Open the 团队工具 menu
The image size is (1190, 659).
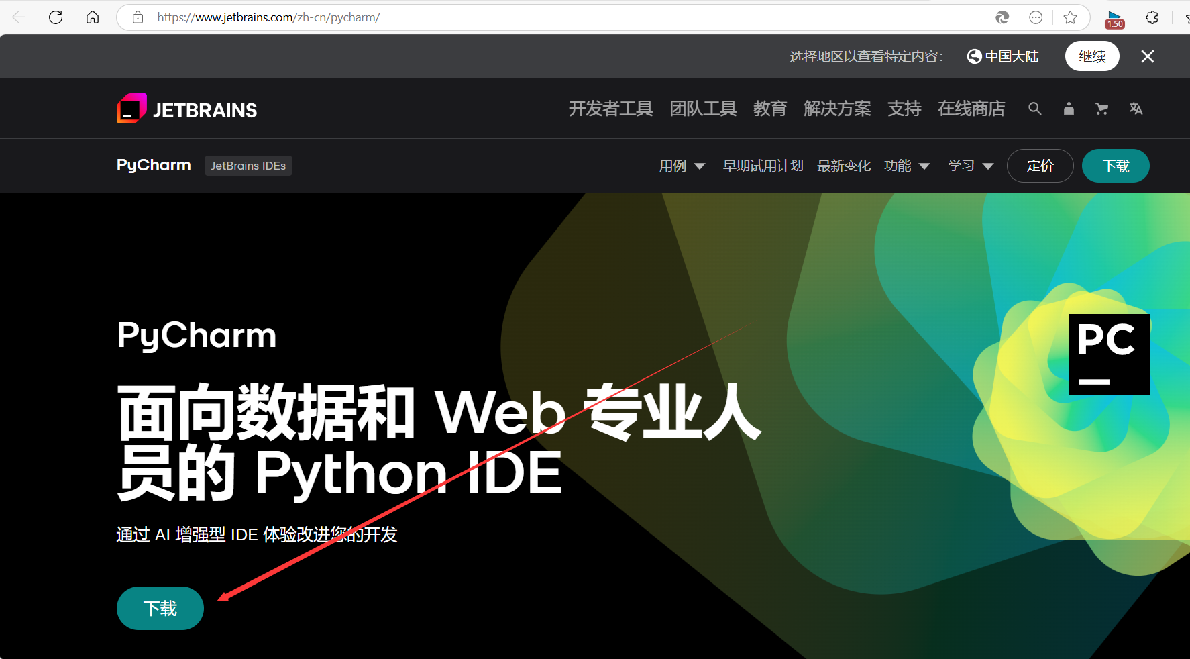pos(703,109)
